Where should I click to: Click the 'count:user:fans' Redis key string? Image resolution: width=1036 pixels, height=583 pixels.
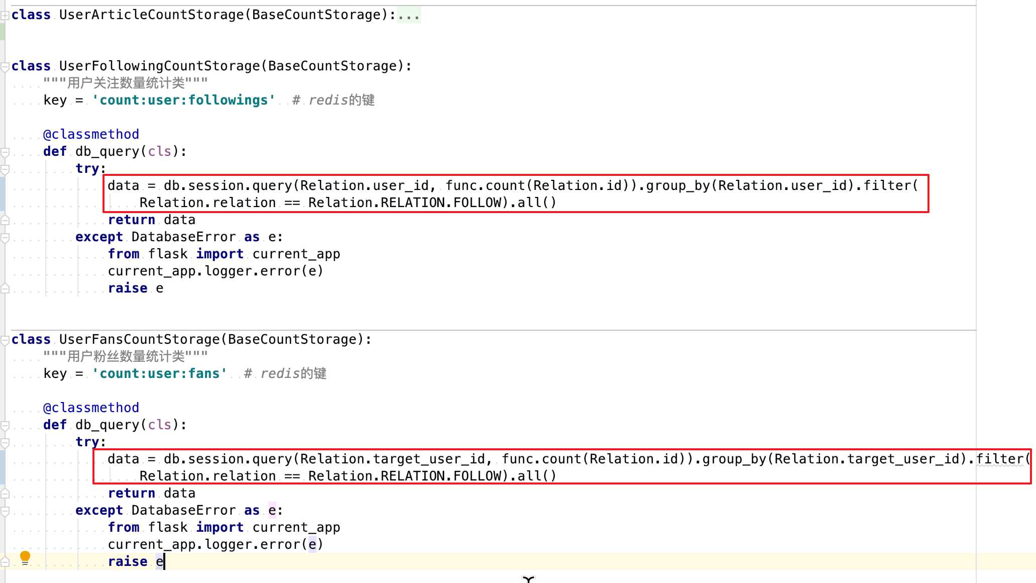point(160,373)
